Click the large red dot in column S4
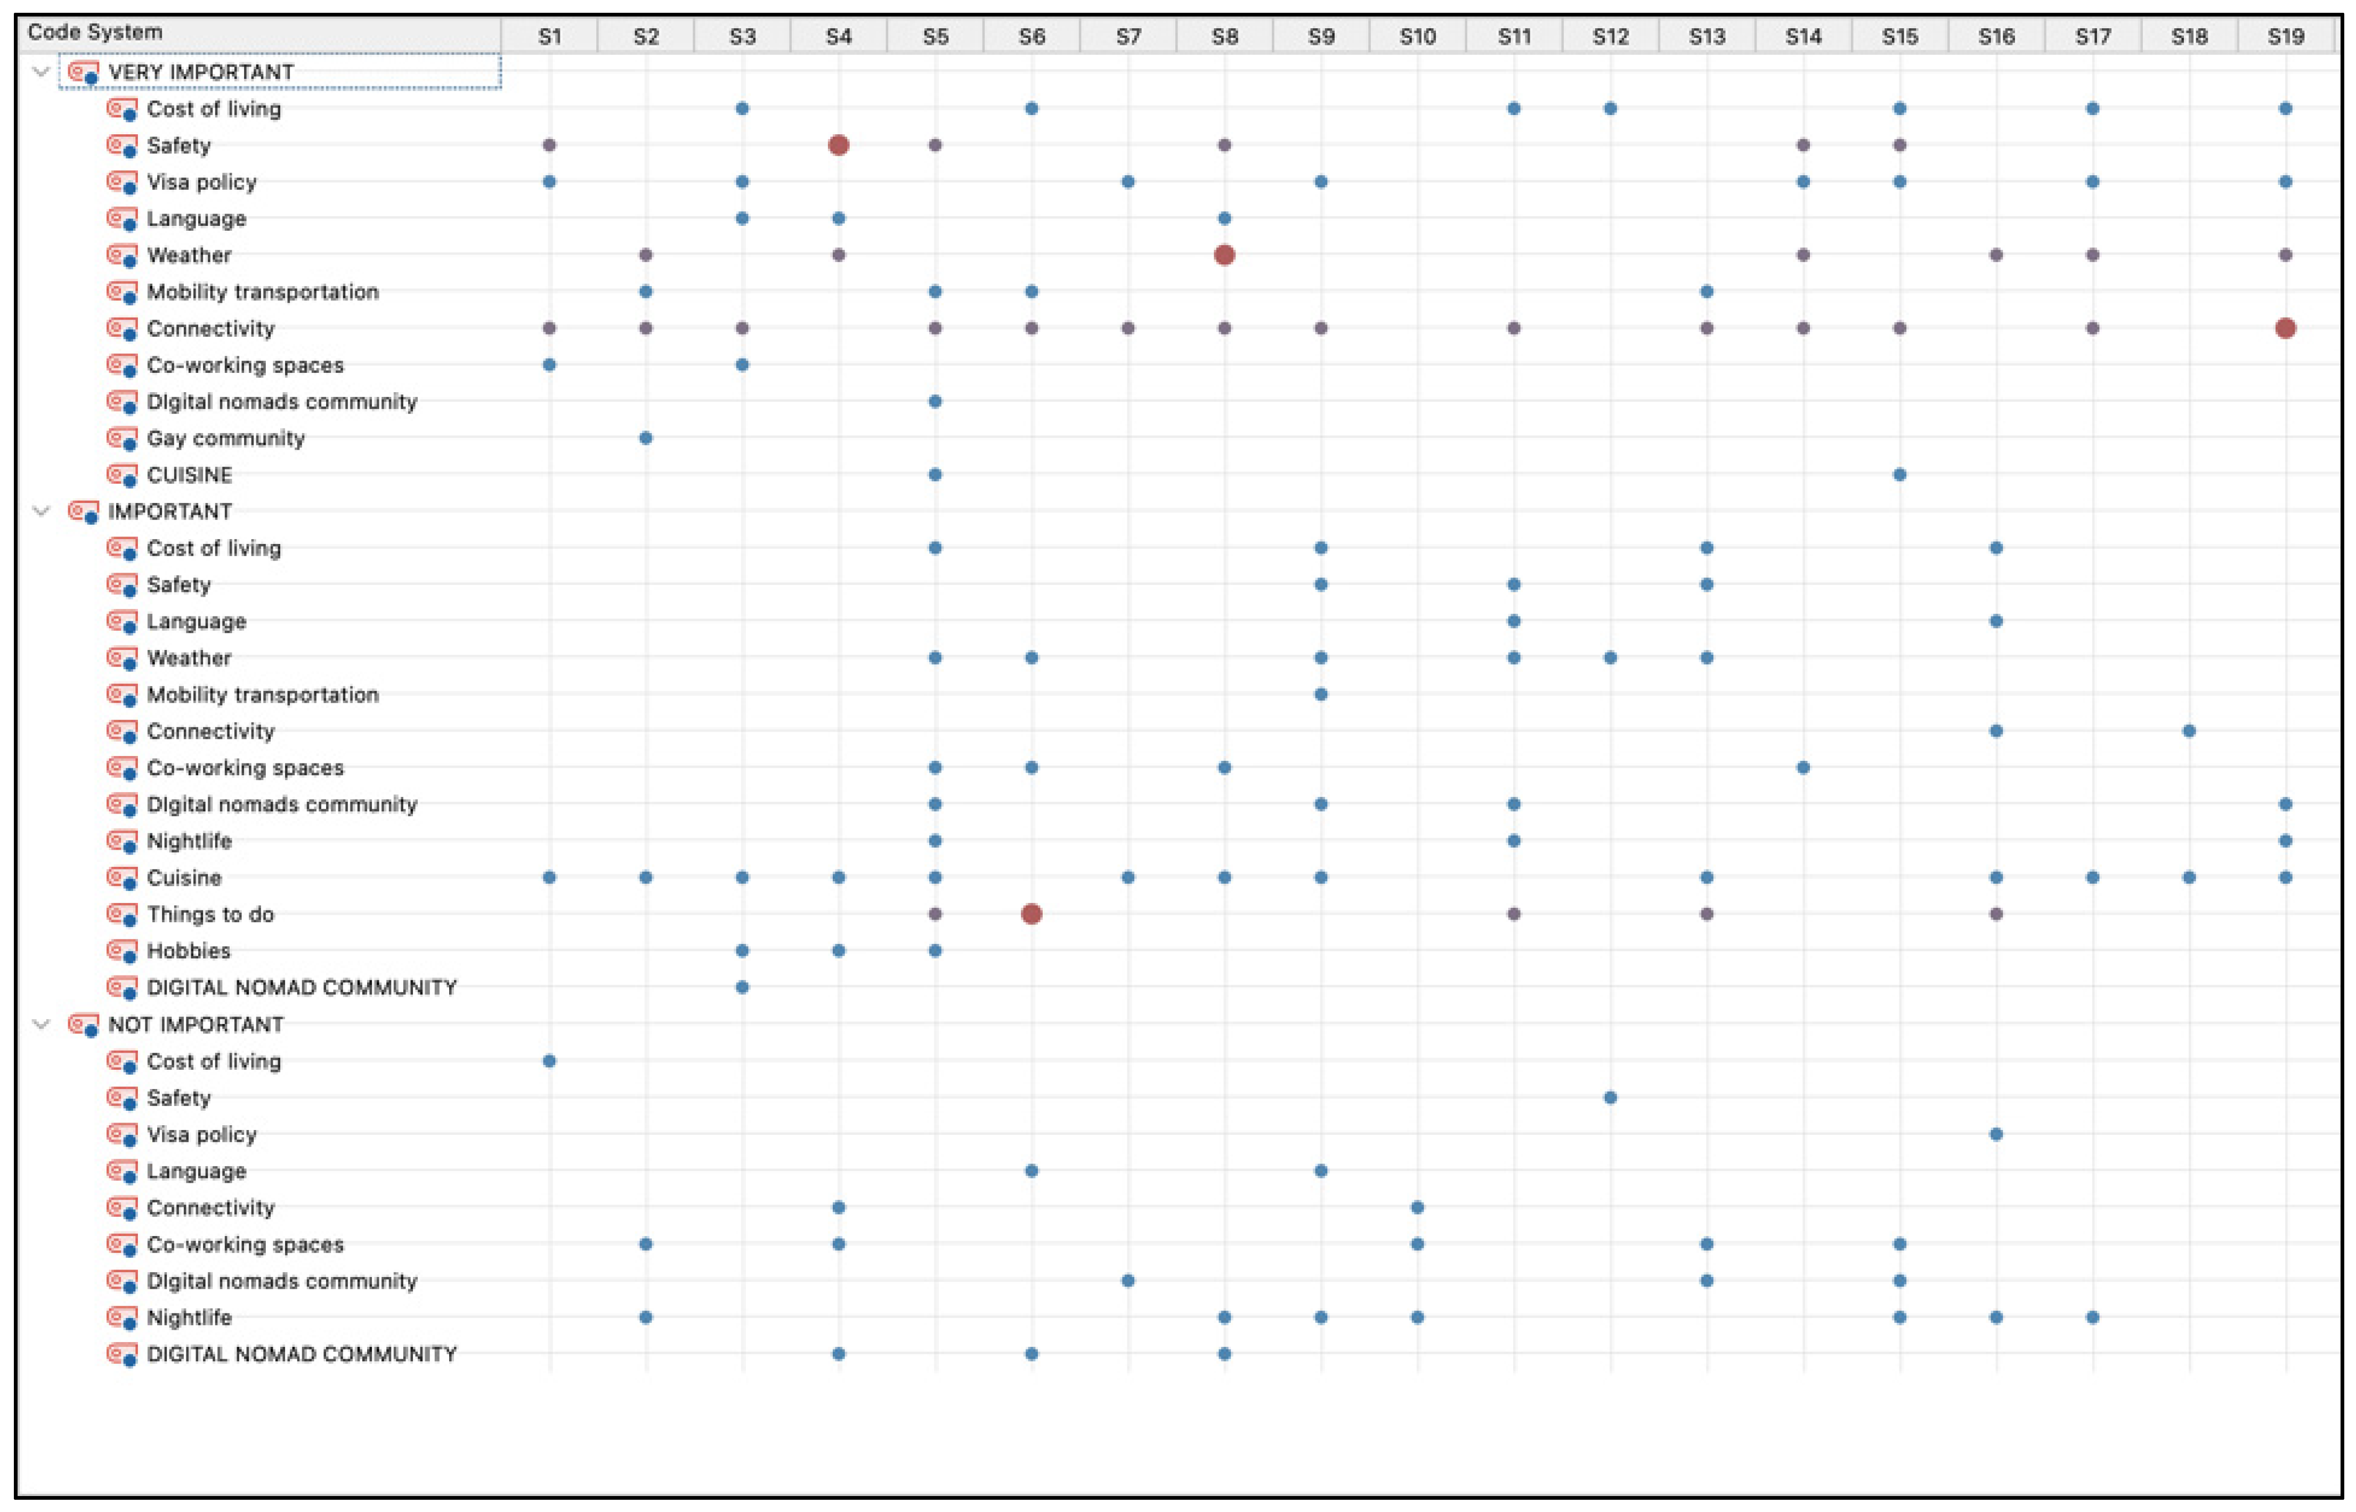Viewport: 2356px width, 1512px height. pos(838,145)
